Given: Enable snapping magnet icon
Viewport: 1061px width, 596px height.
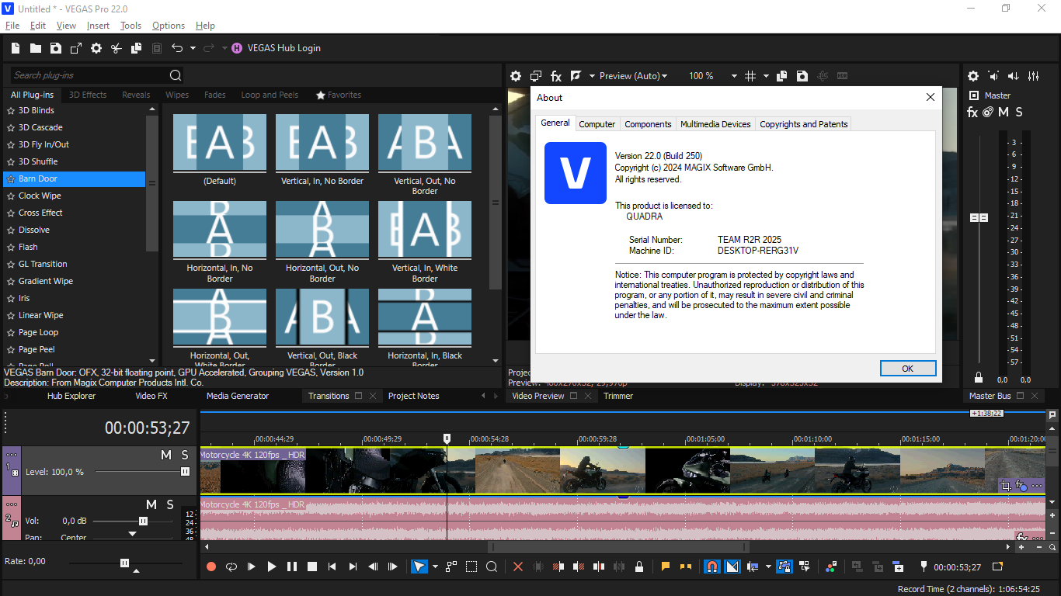Looking at the screenshot, I should tap(711, 567).
